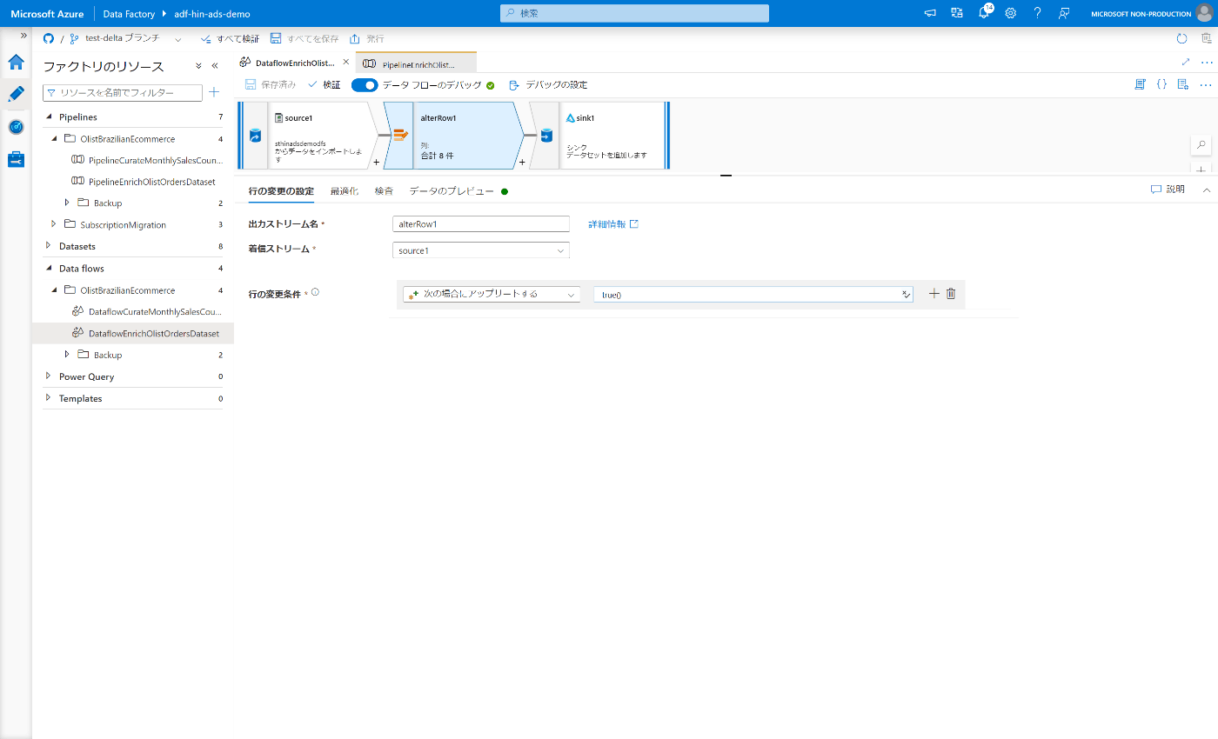The width and height of the screenshot is (1218, 739).
Task: Open PipelineEnrichOlistOrdersDataset pipeline
Action: tap(144, 182)
